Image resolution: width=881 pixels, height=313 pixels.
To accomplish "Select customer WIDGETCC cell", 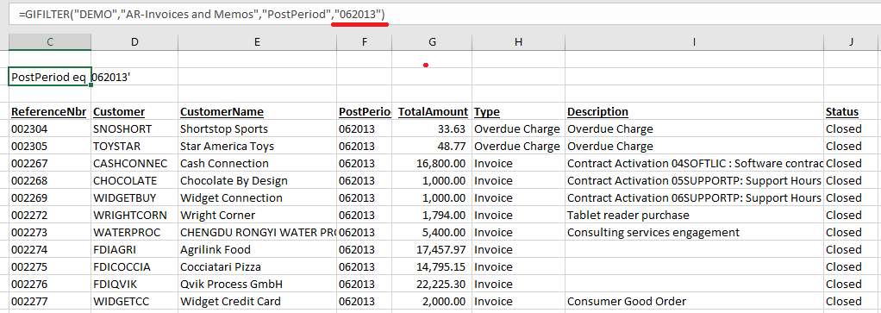I will coord(134,301).
